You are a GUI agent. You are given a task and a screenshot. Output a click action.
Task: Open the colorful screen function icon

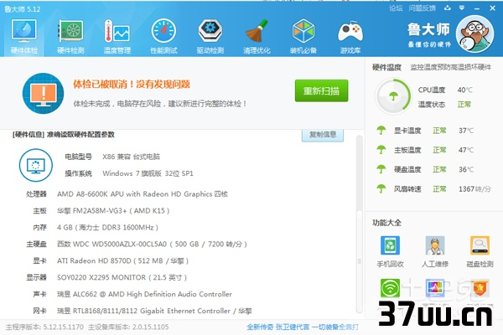click(x=435, y=288)
